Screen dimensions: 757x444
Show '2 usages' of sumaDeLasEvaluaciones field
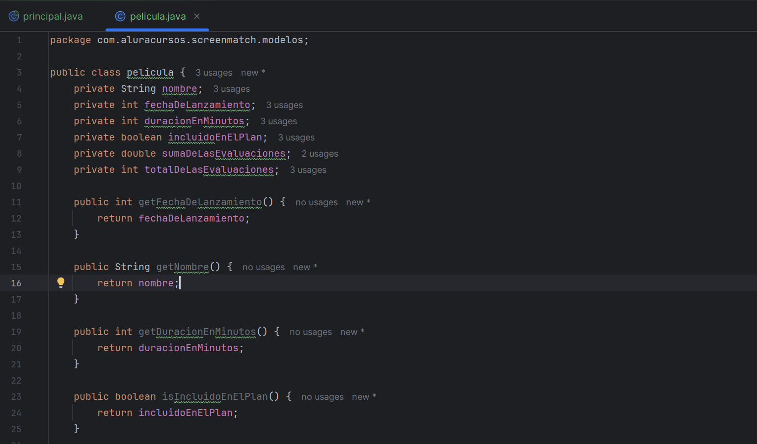320,154
